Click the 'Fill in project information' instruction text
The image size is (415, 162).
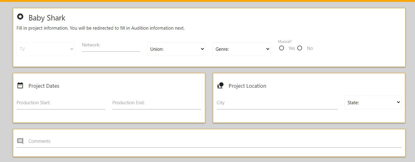(101, 28)
